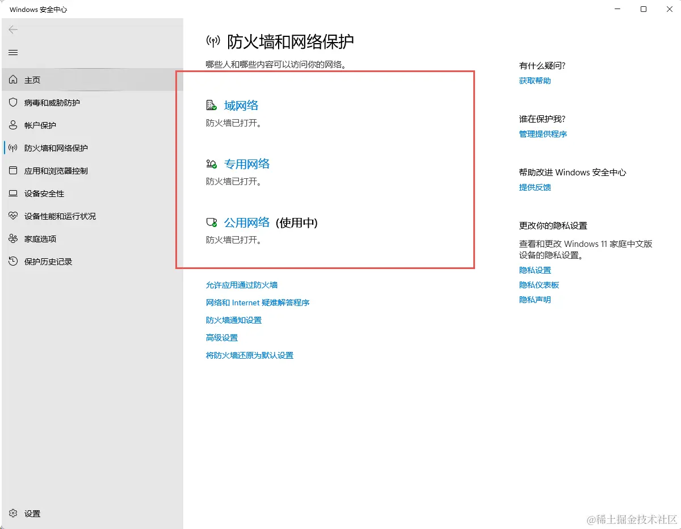Open 管理提供程序 link
This screenshot has width=681, height=529.
tap(543, 134)
